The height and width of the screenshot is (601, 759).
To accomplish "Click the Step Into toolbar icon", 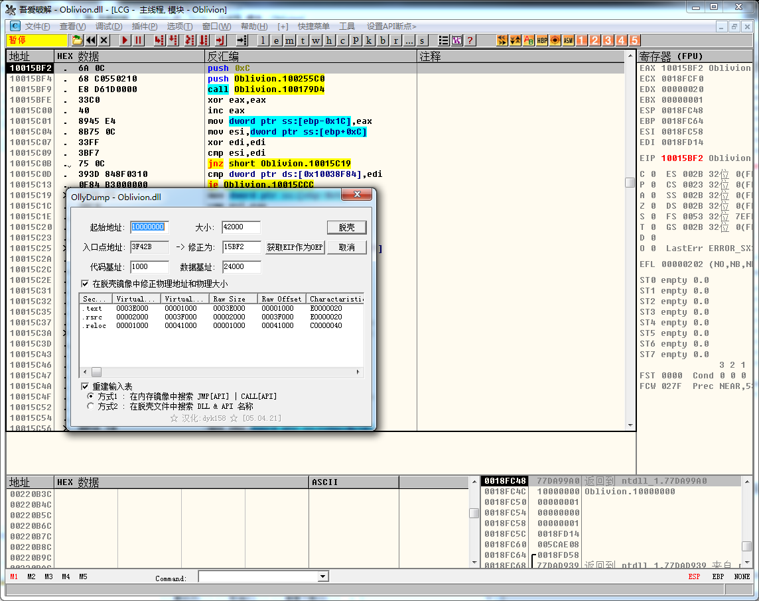I will point(159,40).
